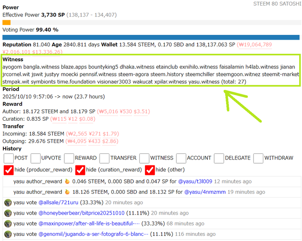Click the orange Effective Power bar
The height and width of the screenshot is (241, 302).
(6, 23)
